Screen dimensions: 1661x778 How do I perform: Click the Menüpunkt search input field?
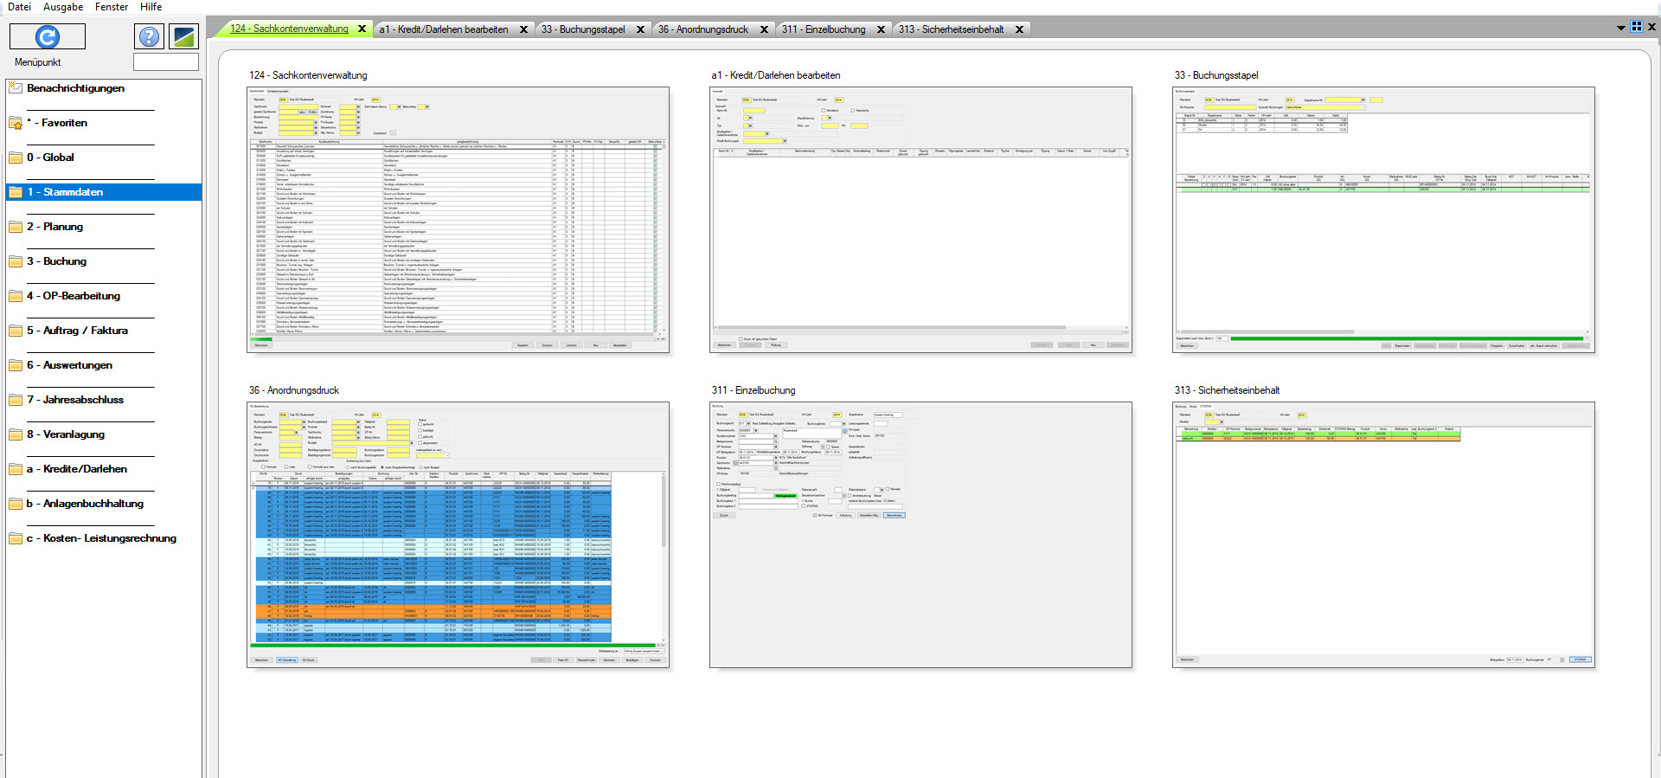pyautogui.click(x=166, y=62)
